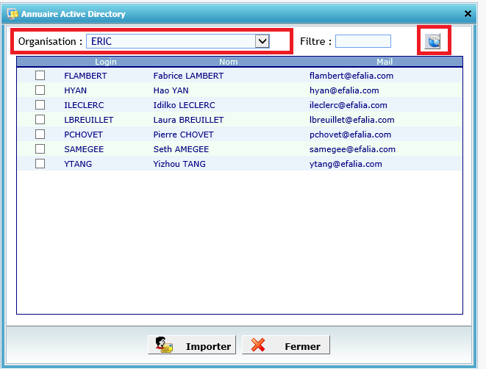486x369 pixels.
Task: Enable the checkbox next to LBREUILLET
Action: click(40, 120)
